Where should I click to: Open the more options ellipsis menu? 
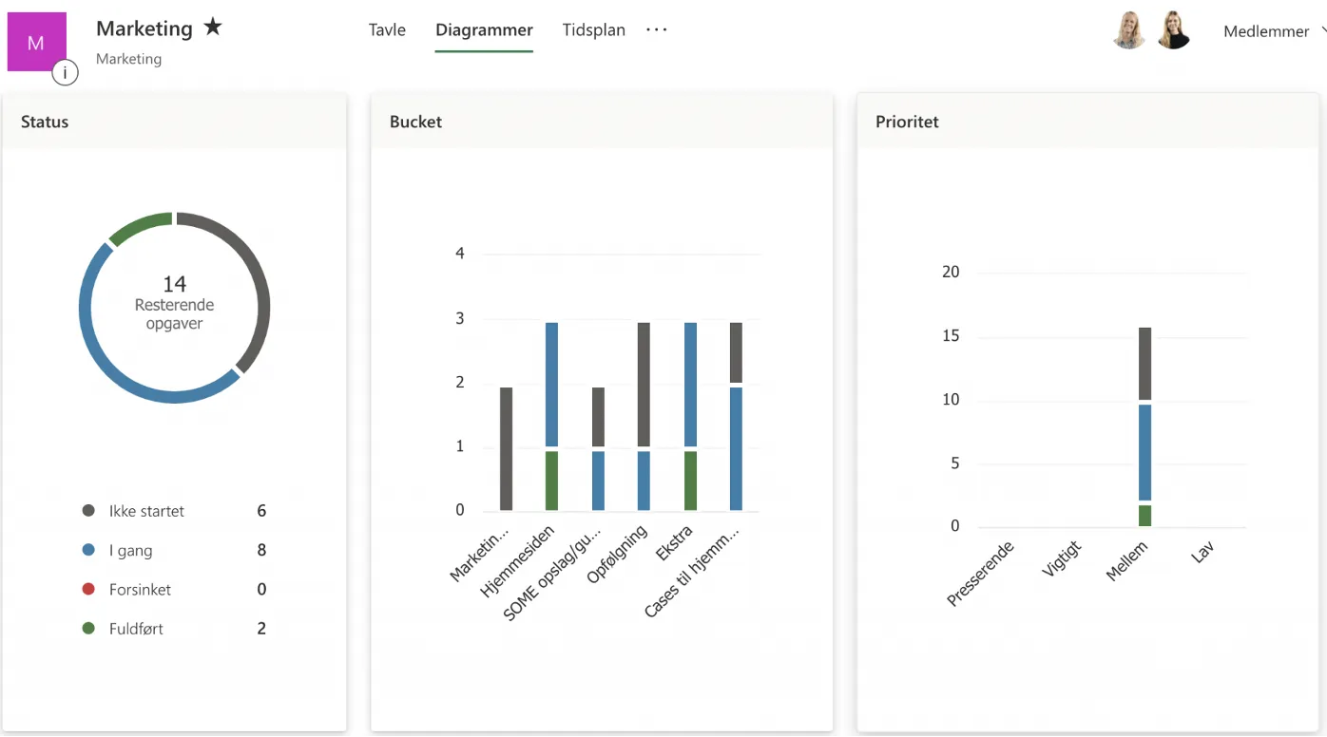657,29
